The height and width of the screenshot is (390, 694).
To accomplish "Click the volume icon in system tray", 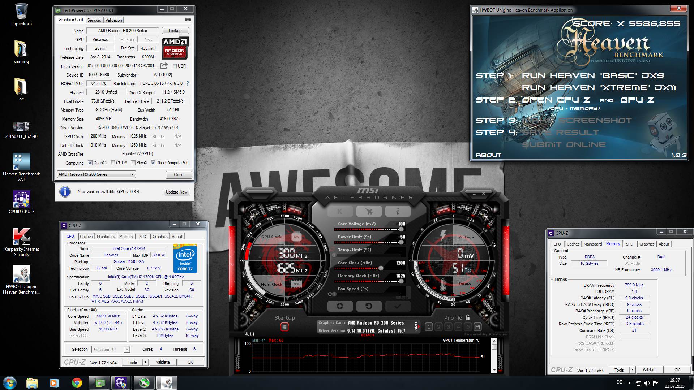I will click(647, 383).
